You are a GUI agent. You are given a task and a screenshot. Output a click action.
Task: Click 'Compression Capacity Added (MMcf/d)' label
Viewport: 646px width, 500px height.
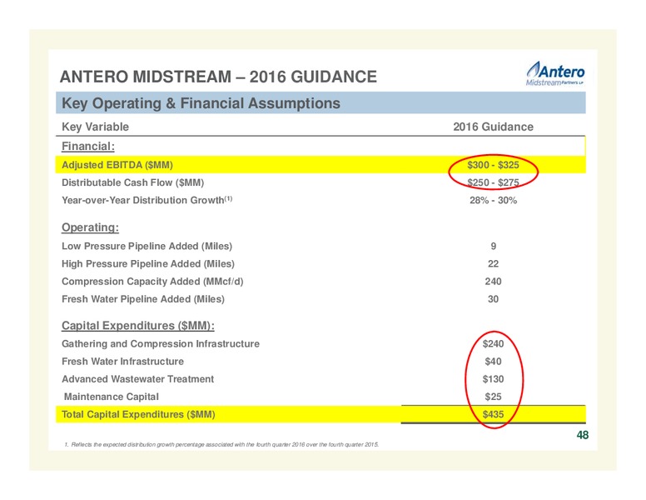click(152, 282)
